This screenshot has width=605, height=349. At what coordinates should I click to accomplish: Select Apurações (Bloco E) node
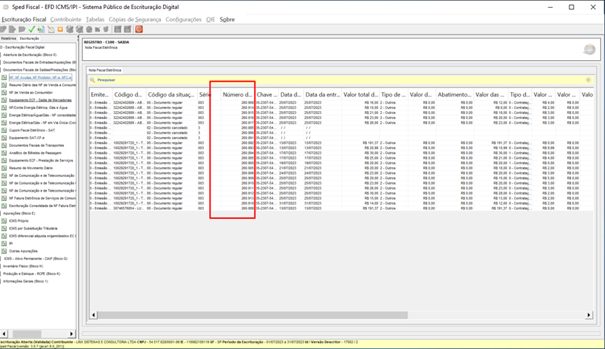point(19,213)
